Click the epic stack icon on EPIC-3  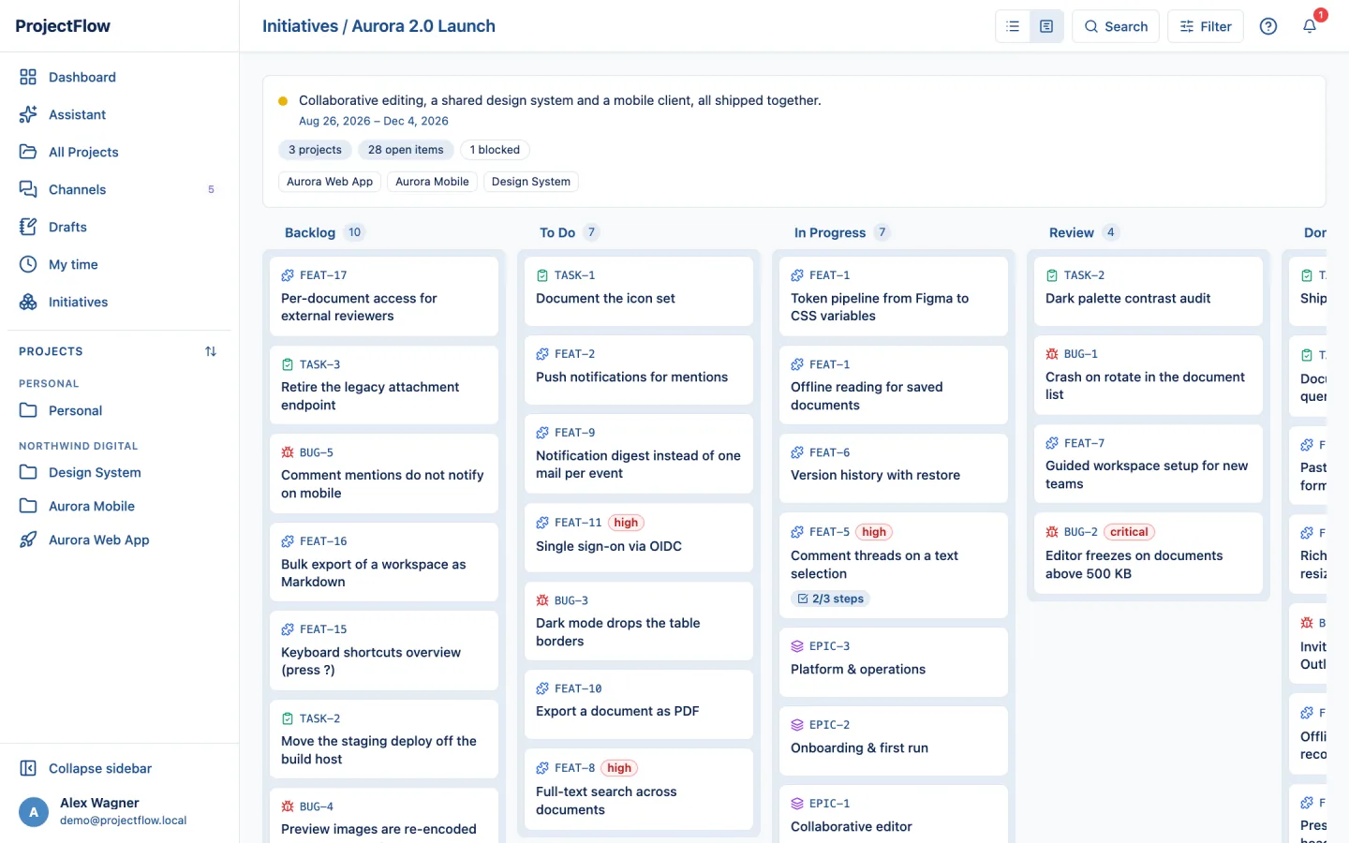tap(797, 646)
